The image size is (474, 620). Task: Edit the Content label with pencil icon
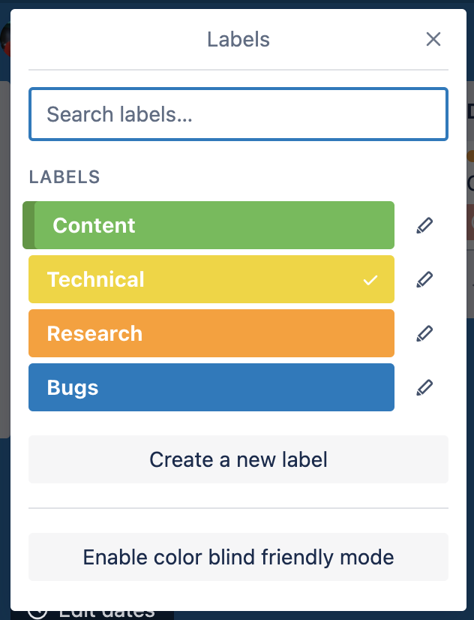[x=424, y=225]
